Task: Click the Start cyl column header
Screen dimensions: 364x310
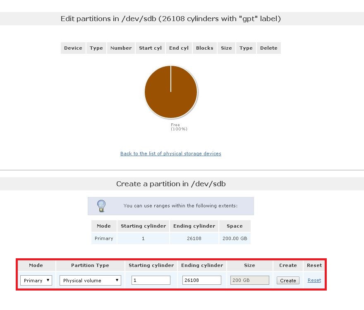Action: click(150, 48)
